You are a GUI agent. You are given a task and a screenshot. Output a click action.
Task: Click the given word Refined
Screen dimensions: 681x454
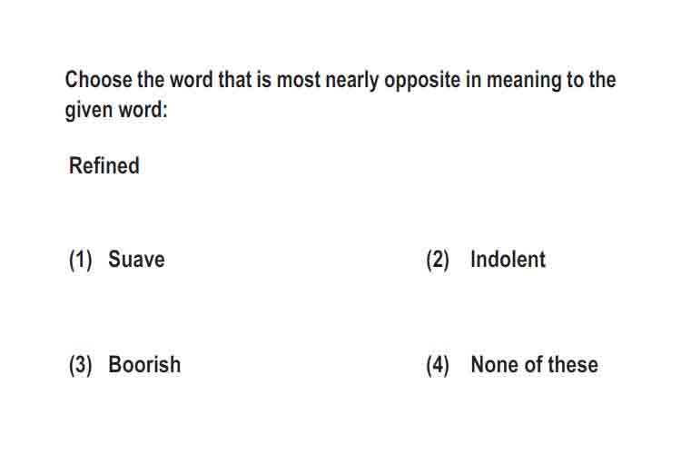pyautogui.click(x=104, y=165)
